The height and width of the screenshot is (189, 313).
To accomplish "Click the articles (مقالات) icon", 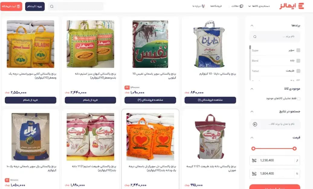I will pos(241,6).
